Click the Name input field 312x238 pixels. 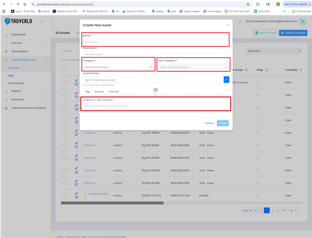(x=156, y=42)
